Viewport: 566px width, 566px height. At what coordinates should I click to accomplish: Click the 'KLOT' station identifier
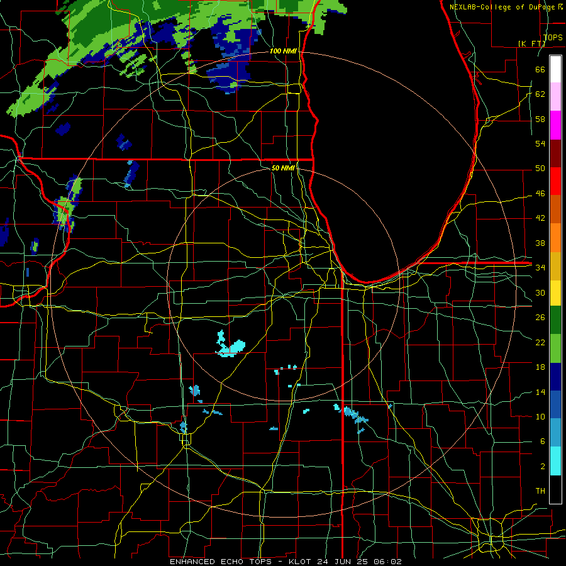point(301,562)
